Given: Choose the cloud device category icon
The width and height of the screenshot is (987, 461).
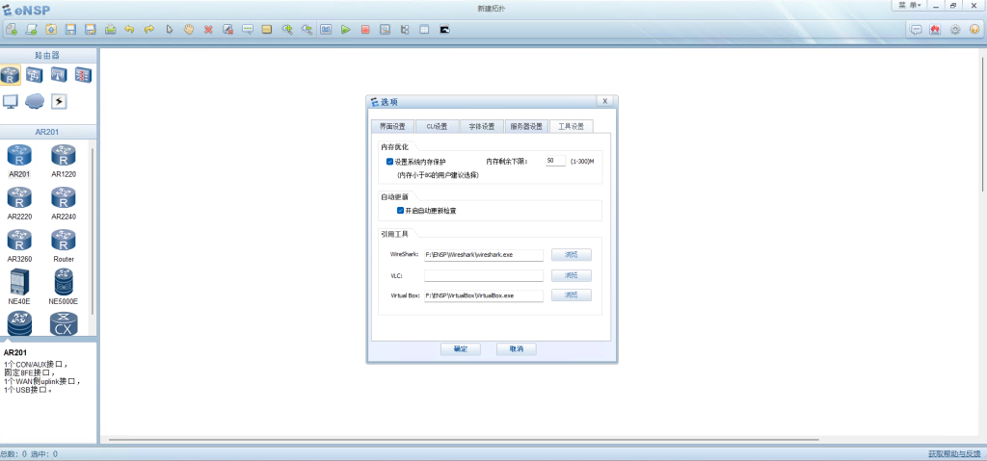Looking at the screenshot, I should pos(35,101).
